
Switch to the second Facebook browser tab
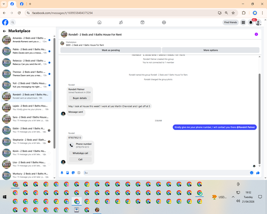[22, 4]
